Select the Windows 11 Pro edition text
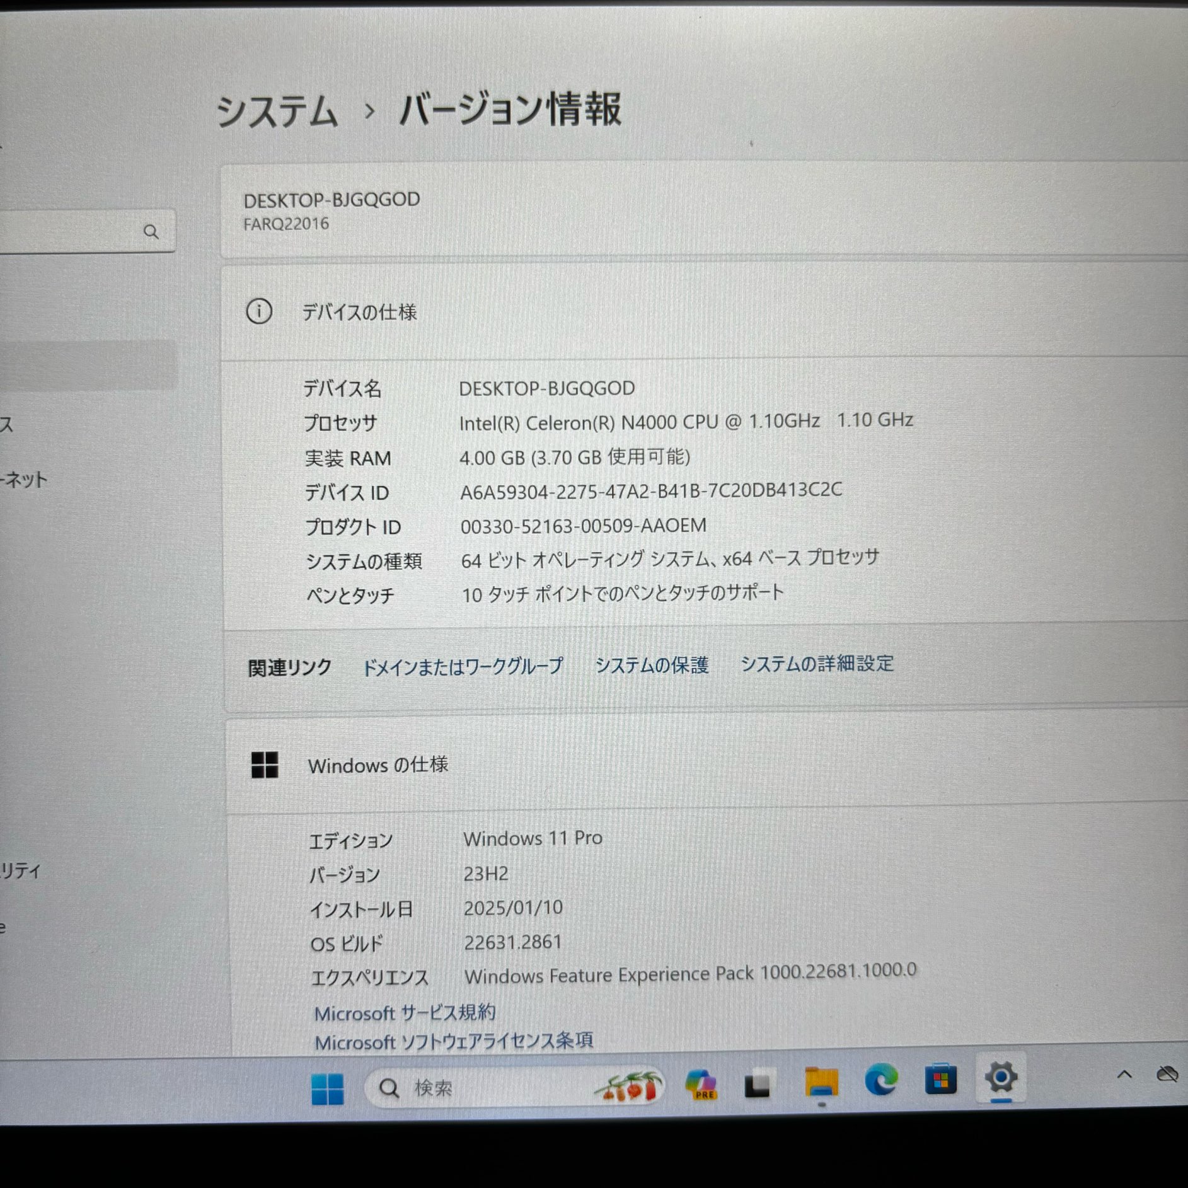 tap(533, 838)
